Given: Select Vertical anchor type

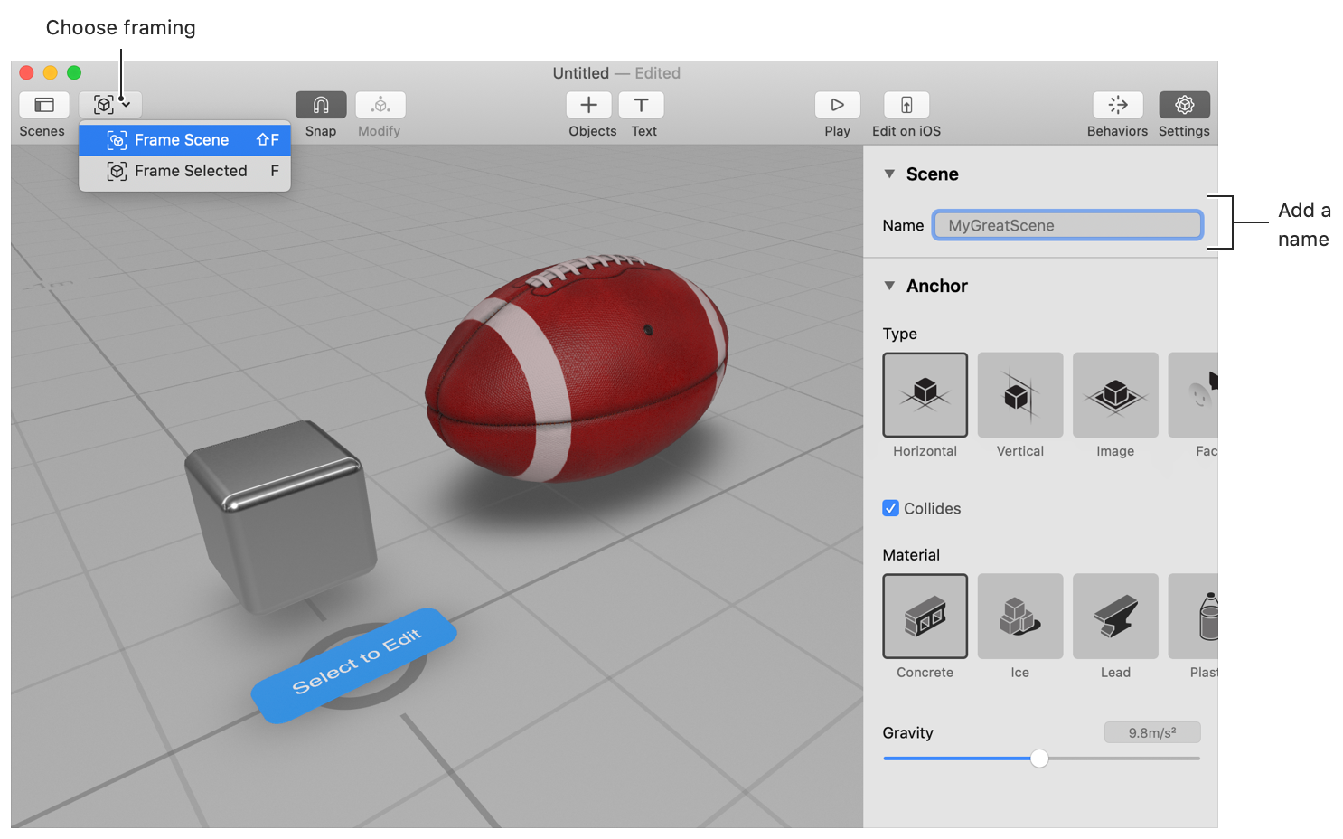Looking at the screenshot, I should pos(1020,395).
